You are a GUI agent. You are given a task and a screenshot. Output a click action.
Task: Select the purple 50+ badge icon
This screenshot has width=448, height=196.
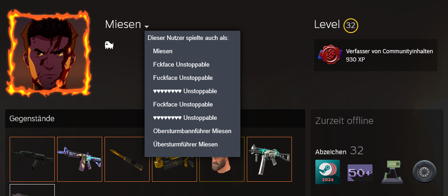click(360, 172)
